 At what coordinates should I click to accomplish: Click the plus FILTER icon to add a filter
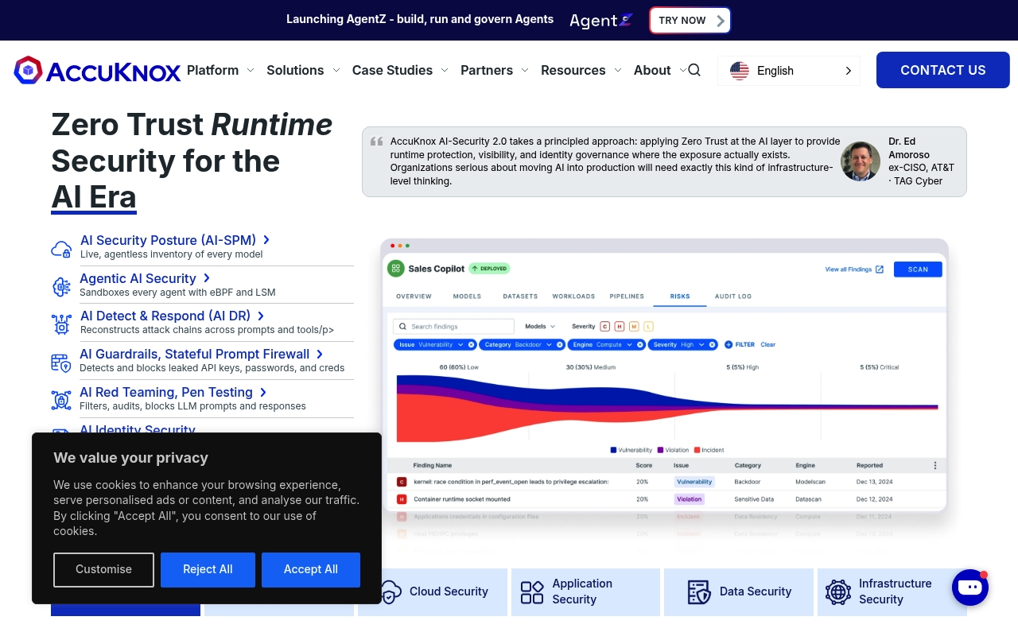pyautogui.click(x=729, y=345)
